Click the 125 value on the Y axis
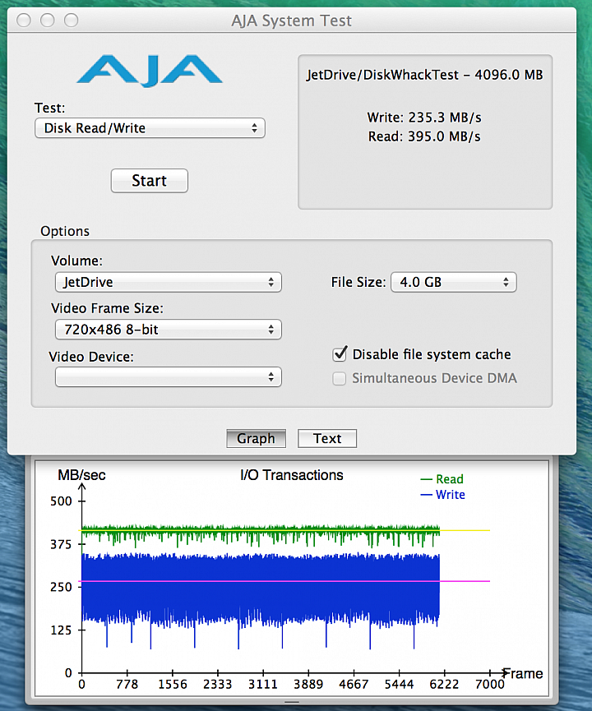Image resolution: width=592 pixels, height=711 pixels. (x=61, y=630)
